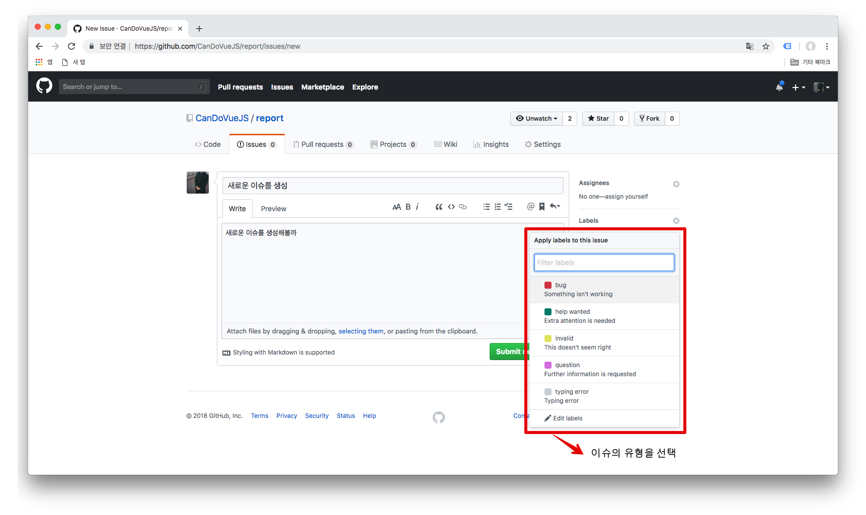This screenshot has width=866, height=515.
Task: Open the Insights repository tab
Action: tap(491, 144)
